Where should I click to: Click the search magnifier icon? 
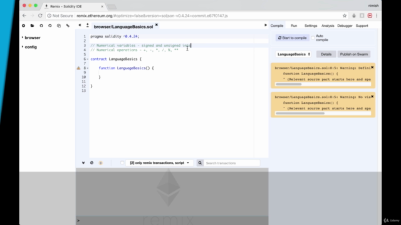pos(200,163)
